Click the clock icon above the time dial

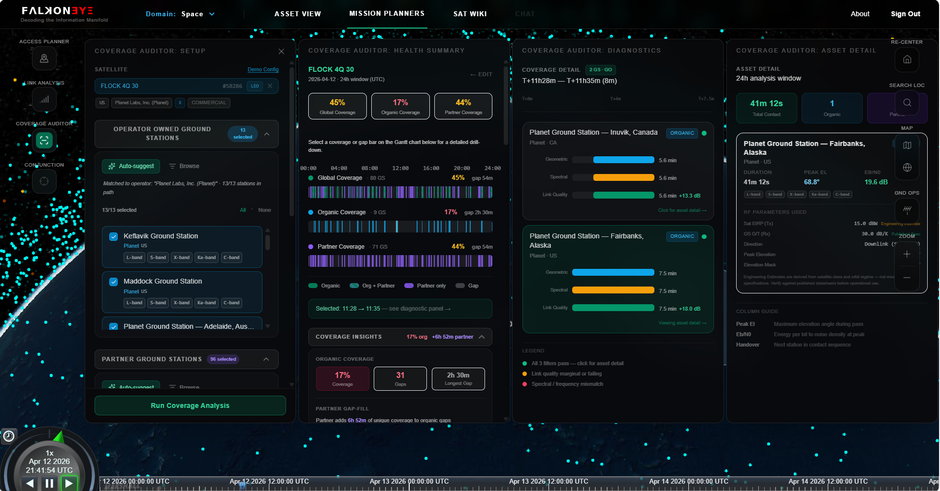click(x=9, y=436)
